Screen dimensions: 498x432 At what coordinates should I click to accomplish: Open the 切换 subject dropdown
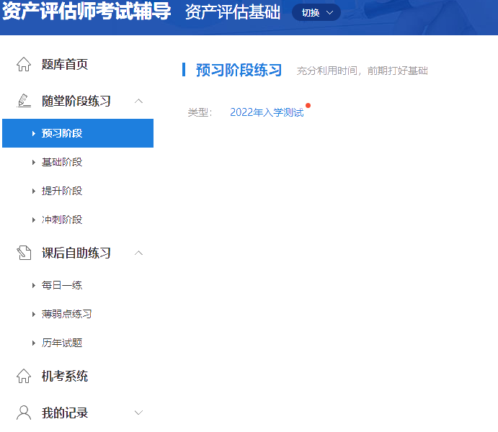click(x=316, y=12)
